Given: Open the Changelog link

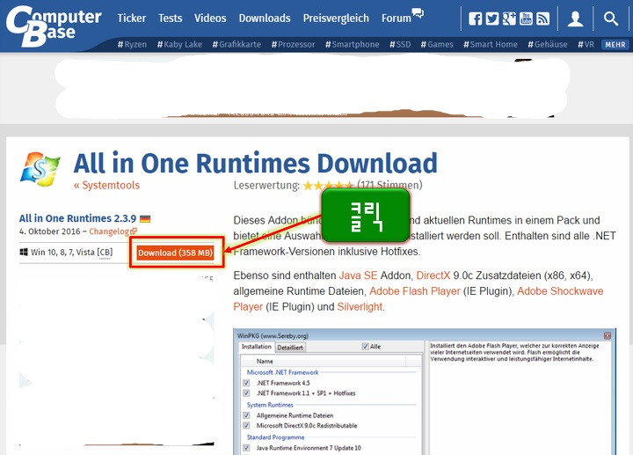Looking at the screenshot, I should point(109,231).
